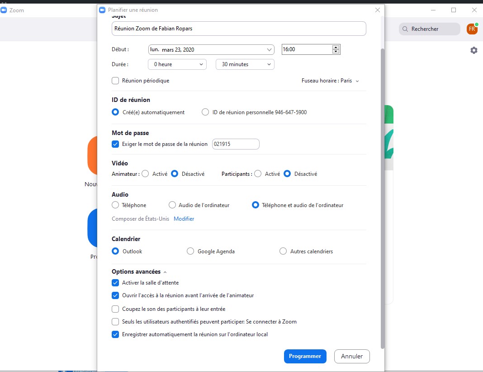Select ID de réunion personnelle radio
This screenshot has height=372, width=483.
click(x=205, y=112)
